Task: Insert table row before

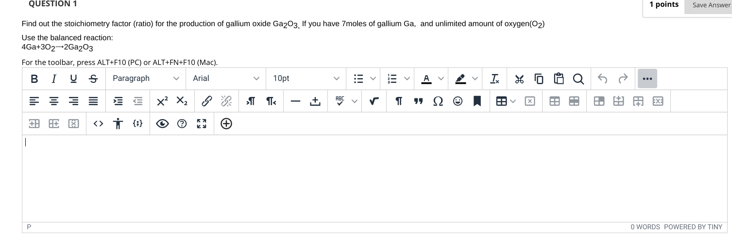Action: [618, 101]
